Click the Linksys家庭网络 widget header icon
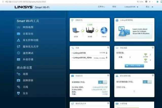Viewport: 162px width, 108px height. coord(117,20)
